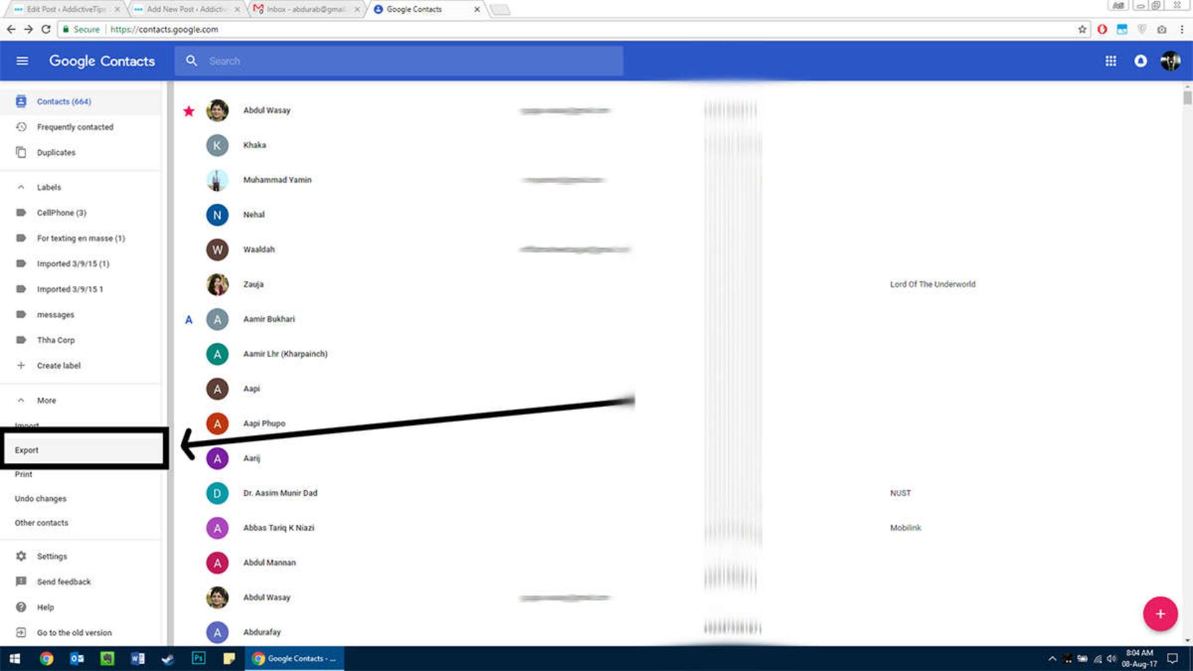Click the Help question mark icon
The image size is (1193, 671).
tap(21, 607)
